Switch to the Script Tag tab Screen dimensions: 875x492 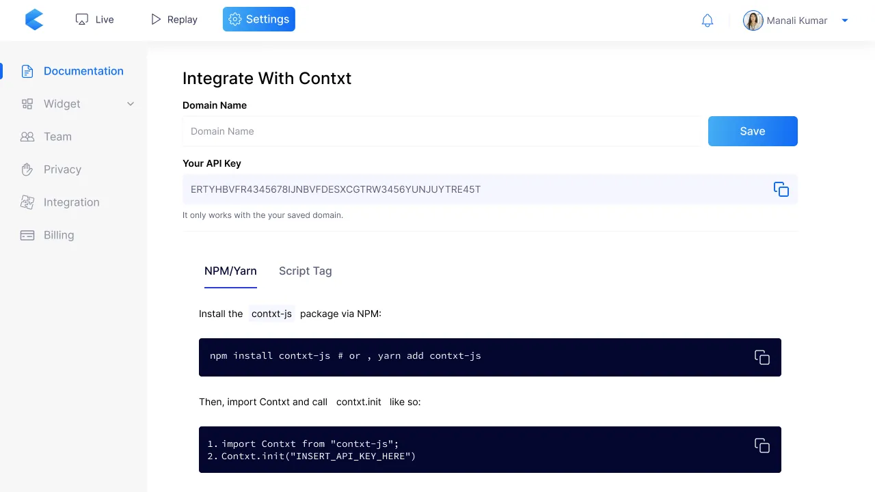(306, 271)
